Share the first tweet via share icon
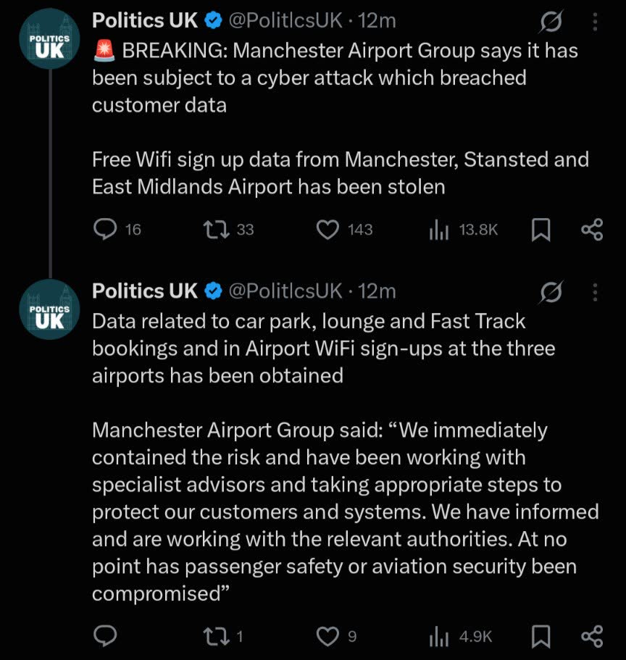The image size is (626, 660). (x=592, y=230)
